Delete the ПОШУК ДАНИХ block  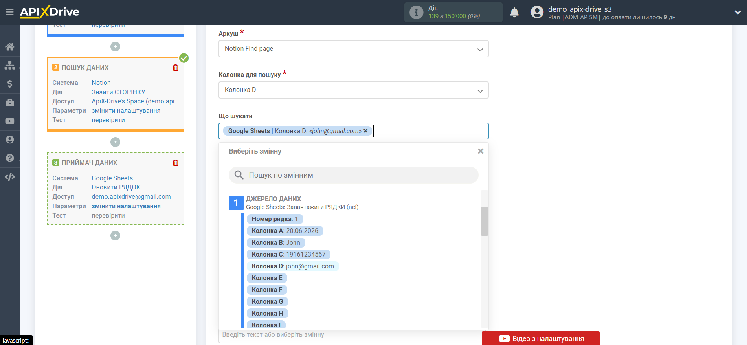(176, 68)
